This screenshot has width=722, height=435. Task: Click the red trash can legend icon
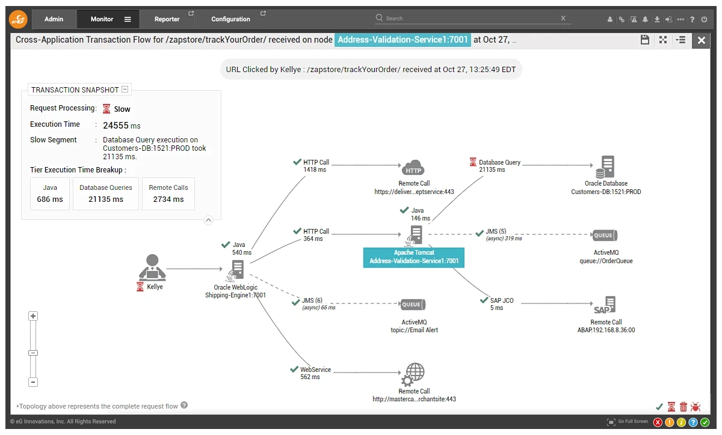(x=683, y=407)
